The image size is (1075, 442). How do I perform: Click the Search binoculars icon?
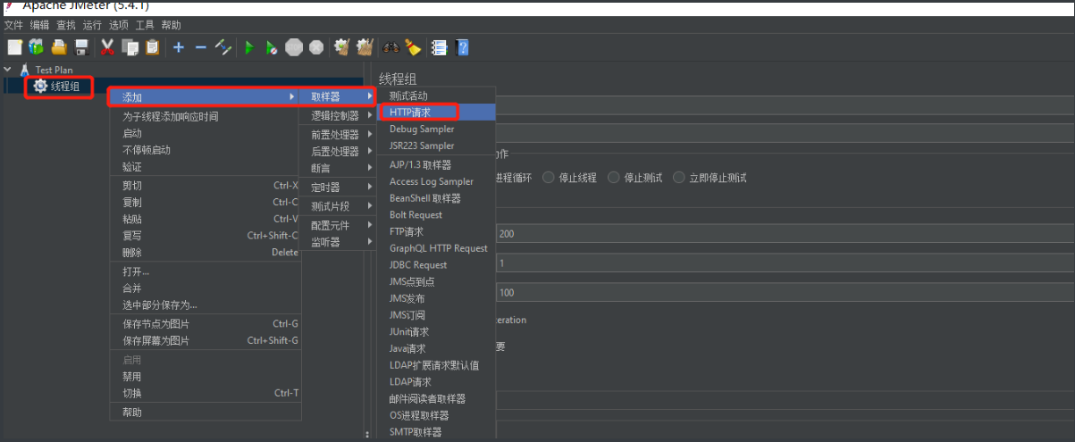(x=391, y=47)
